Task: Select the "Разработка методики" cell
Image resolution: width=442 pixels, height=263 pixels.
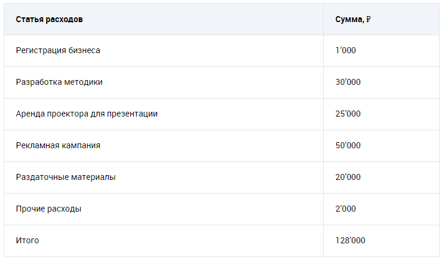Action: pos(59,82)
